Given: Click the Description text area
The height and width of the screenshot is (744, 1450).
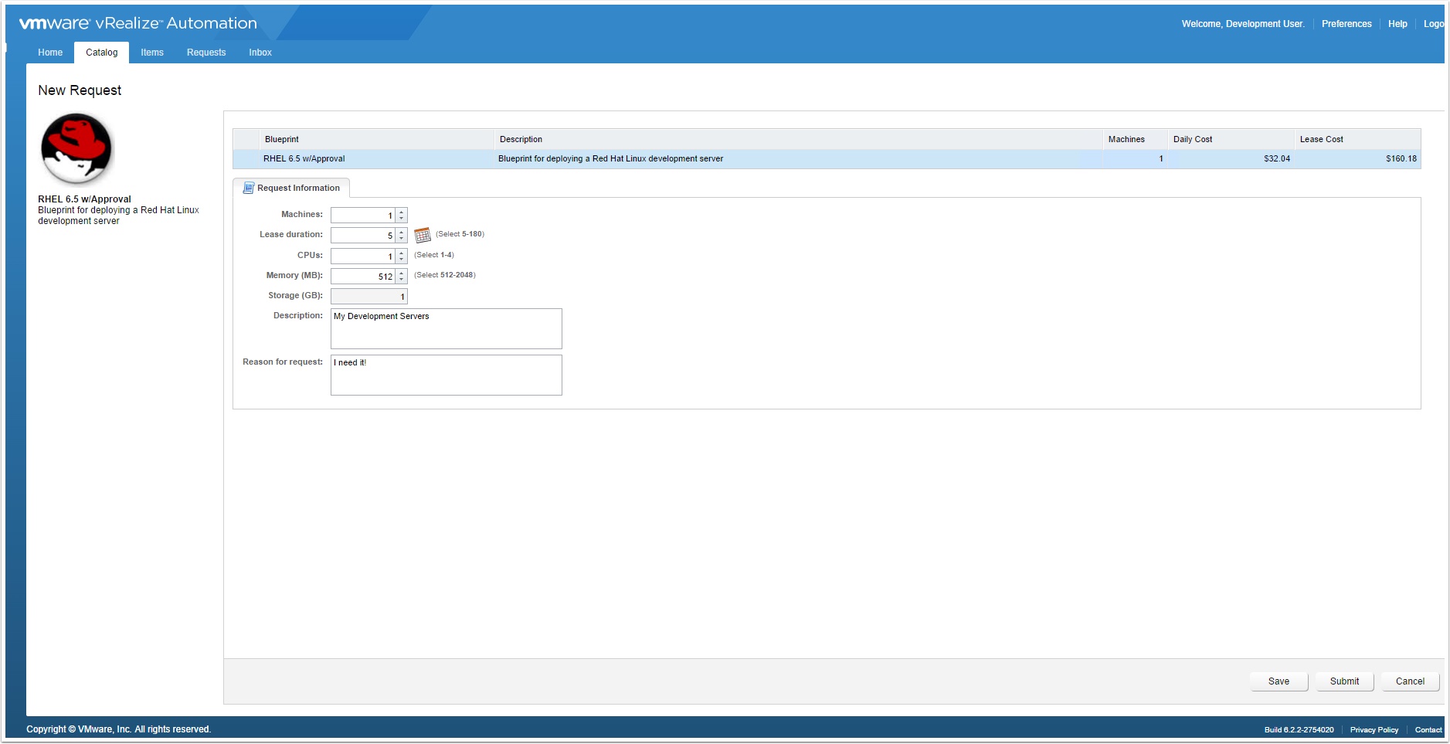Looking at the screenshot, I should pyautogui.click(x=447, y=329).
